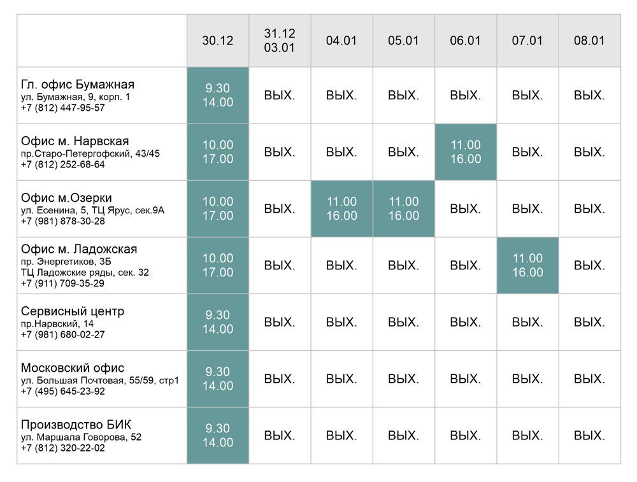This screenshot has height=482, width=637.
Task: Click Московский офис 30.12 hours cell
Action: tap(218, 379)
